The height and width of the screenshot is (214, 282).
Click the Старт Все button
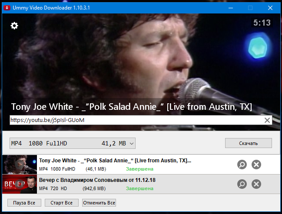pyautogui.click(x=62, y=203)
